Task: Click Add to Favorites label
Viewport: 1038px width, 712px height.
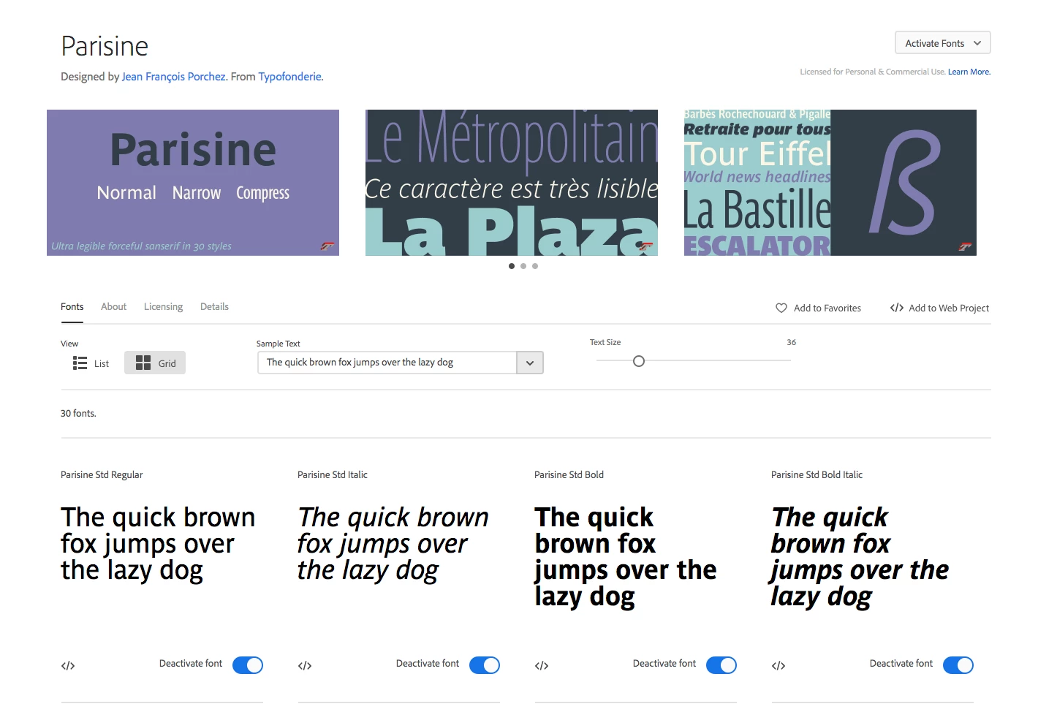Action: tap(827, 308)
